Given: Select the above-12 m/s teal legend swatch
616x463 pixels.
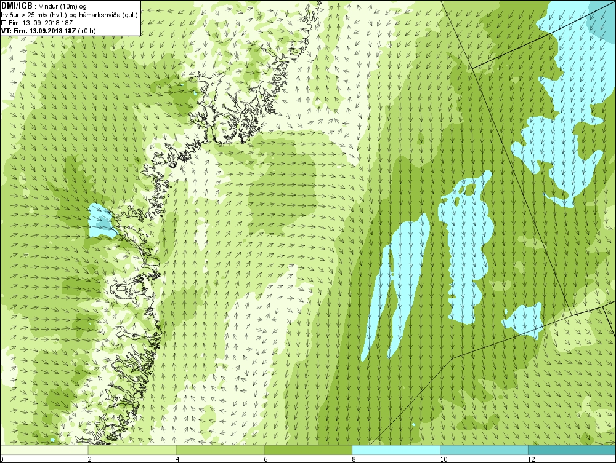Looking at the screenshot, I should pos(572,449).
